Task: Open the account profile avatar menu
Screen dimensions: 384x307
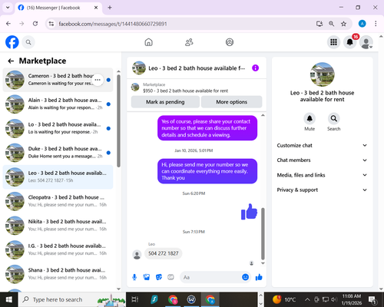Action: pos(366,42)
